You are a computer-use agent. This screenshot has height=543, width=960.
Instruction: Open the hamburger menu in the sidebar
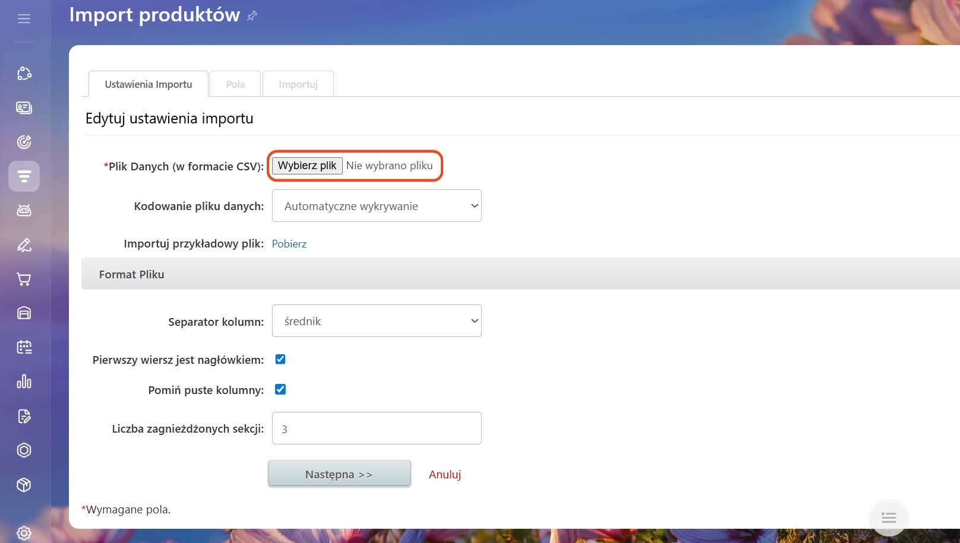click(x=24, y=19)
